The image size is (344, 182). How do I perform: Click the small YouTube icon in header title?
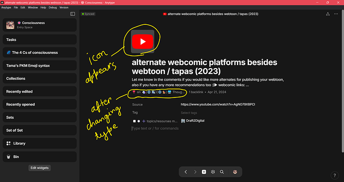click(x=165, y=14)
